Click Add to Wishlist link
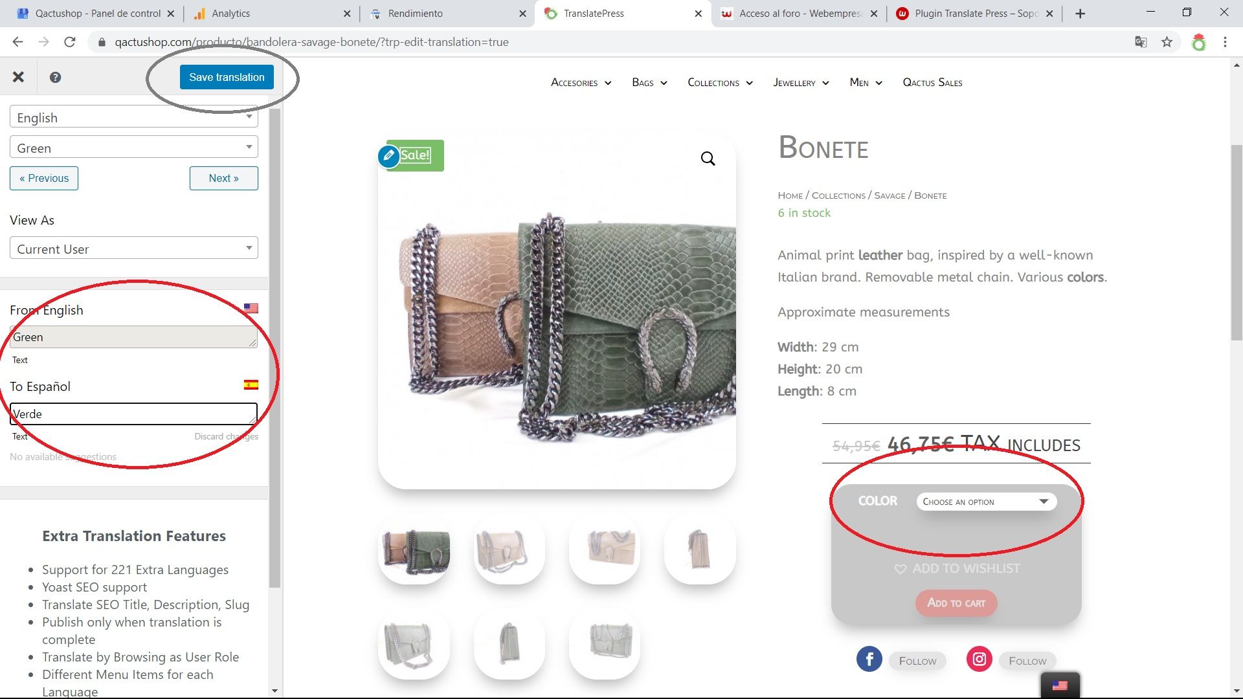The width and height of the screenshot is (1243, 699). coord(965,569)
